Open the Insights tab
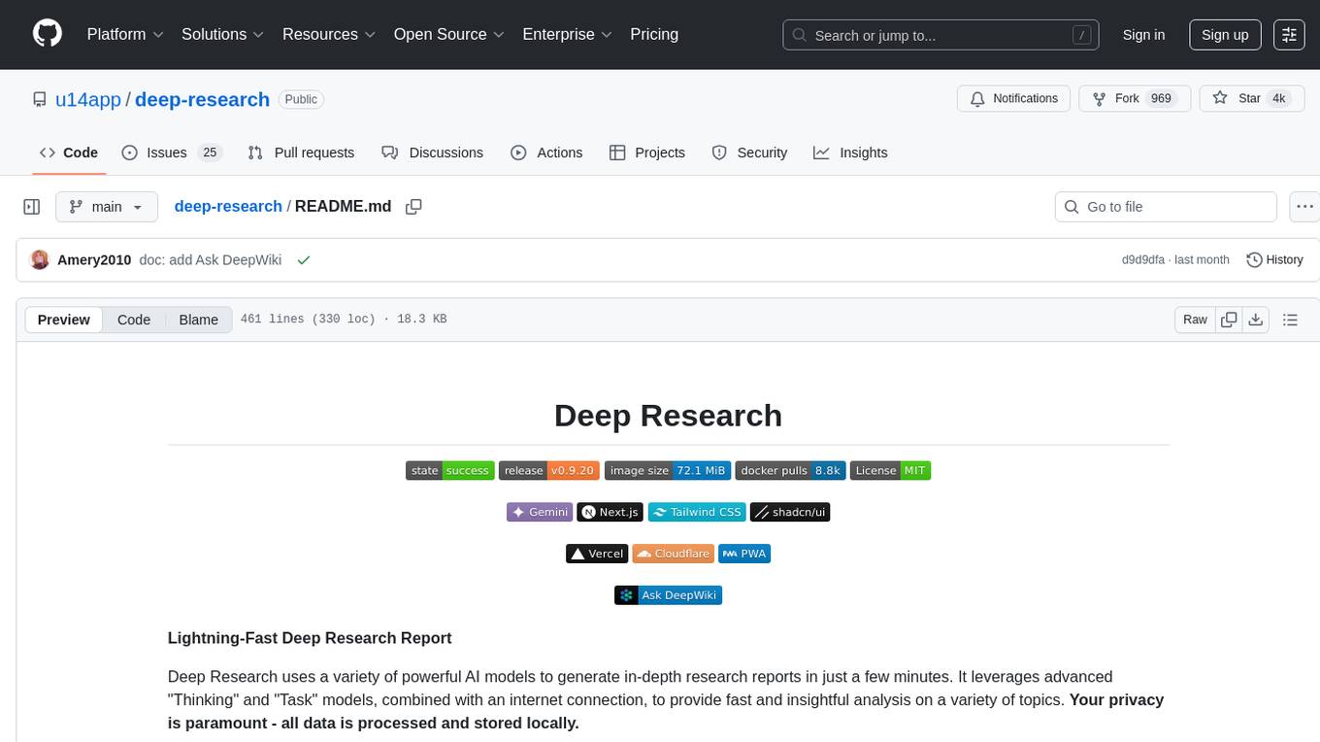The width and height of the screenshot is (1320, 742). click(x=850, y=152)
